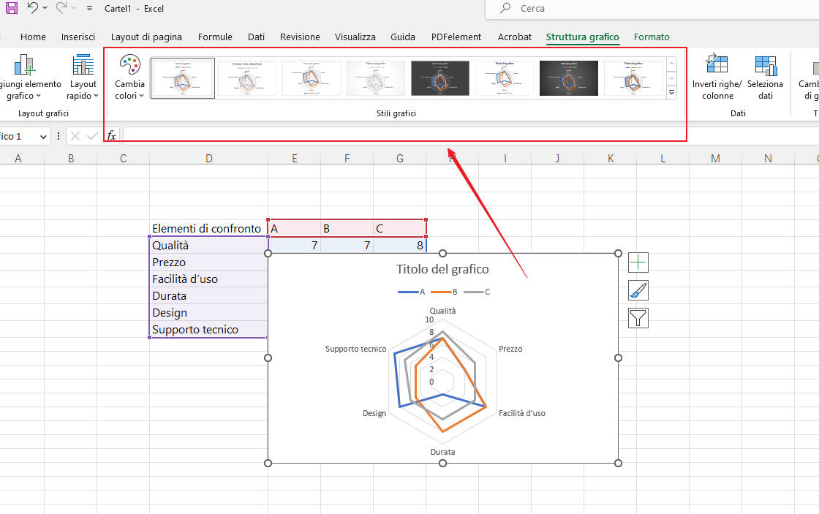Screen dimensions: 819x514
Task: Select the 'Supporto tecnico' cell
Action: click(208, 329)
